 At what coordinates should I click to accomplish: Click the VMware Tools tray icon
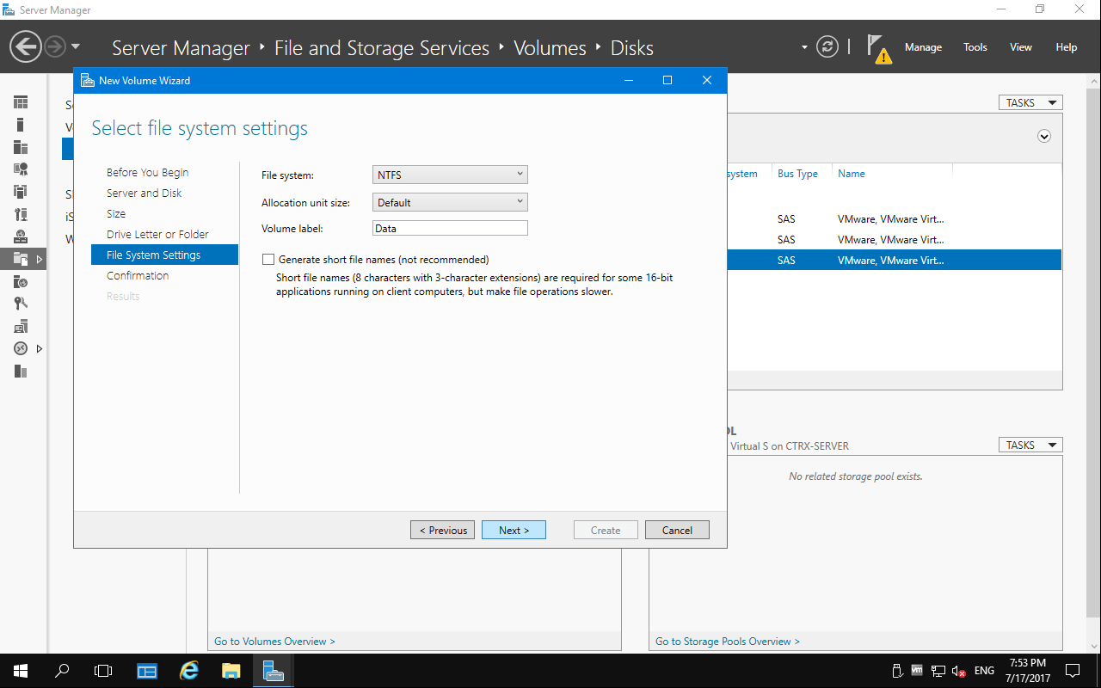(x=917, y=671)
